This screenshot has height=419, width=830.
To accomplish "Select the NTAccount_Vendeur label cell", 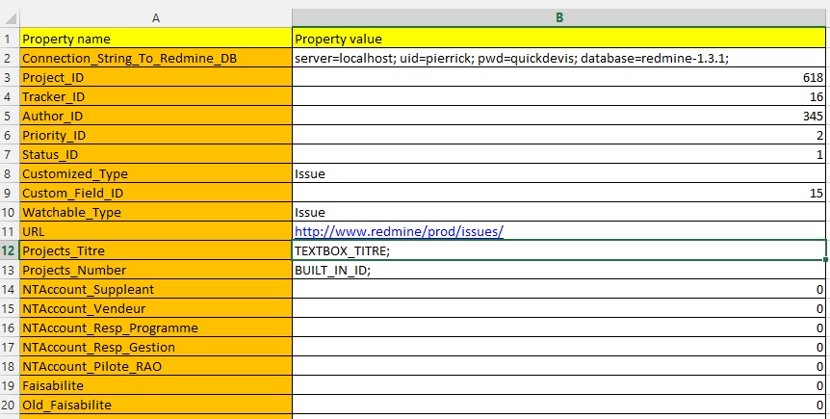I will pyautogui.click(x=155, y=309).
